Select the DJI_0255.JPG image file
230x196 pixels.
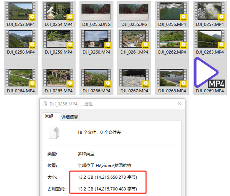pyautogui.click(x=134, y=12)
